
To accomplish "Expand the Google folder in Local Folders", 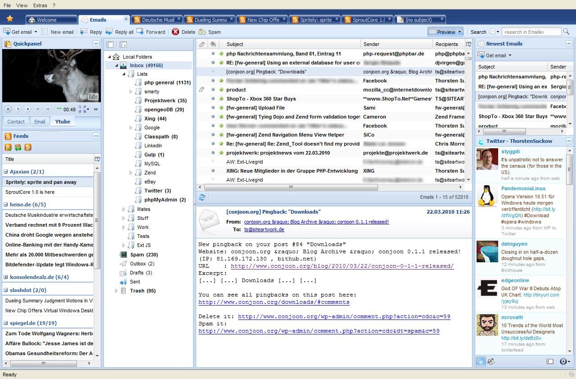I will tap(130, 128).
